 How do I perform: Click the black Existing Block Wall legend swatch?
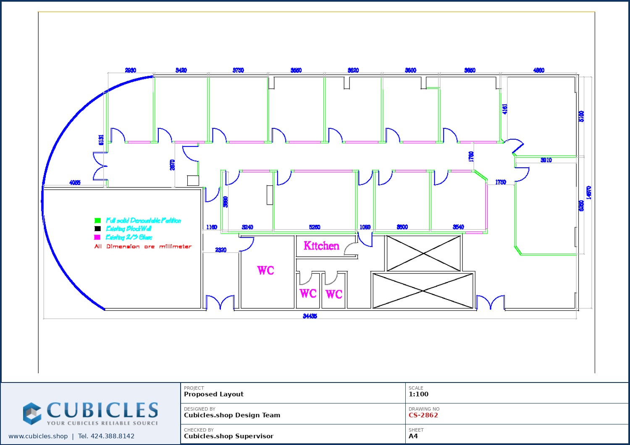(x=97, y=229)
